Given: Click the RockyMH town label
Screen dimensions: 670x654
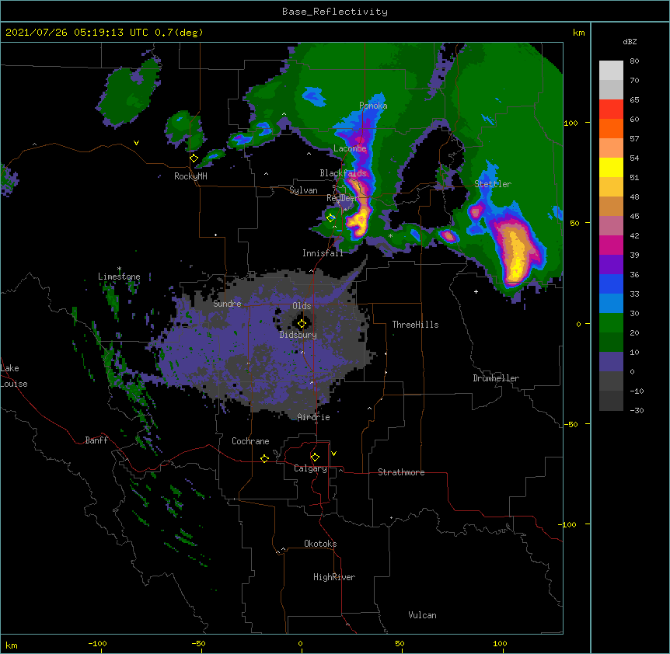Looking at the screenshot, I should point(190,176).
